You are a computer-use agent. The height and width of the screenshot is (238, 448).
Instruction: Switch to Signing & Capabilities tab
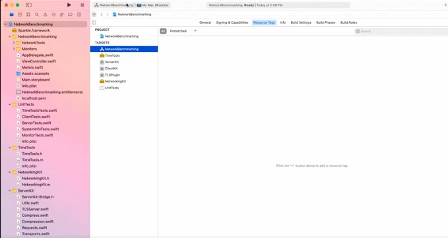click(x=232, y=22)
